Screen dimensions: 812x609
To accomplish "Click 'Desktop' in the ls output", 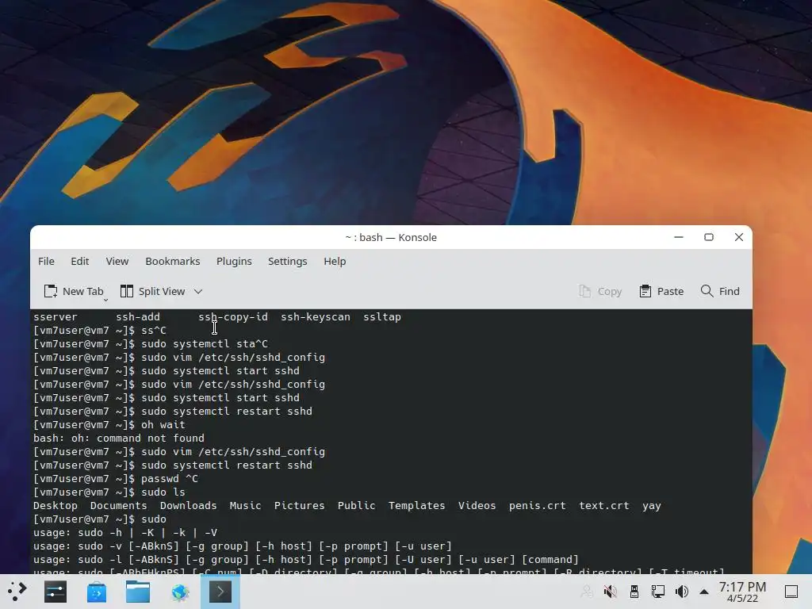I will (x=56, y=505).
